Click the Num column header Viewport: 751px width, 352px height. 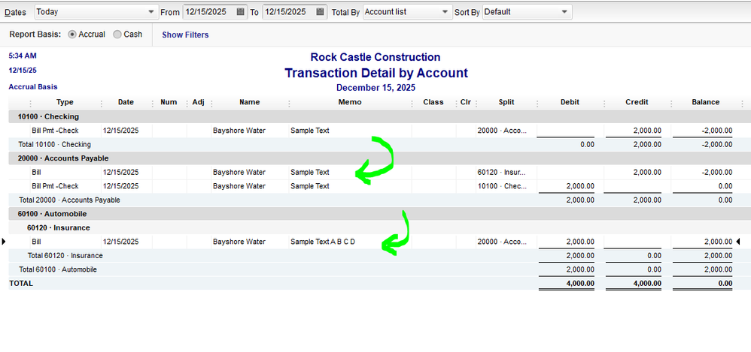[169, 102]
